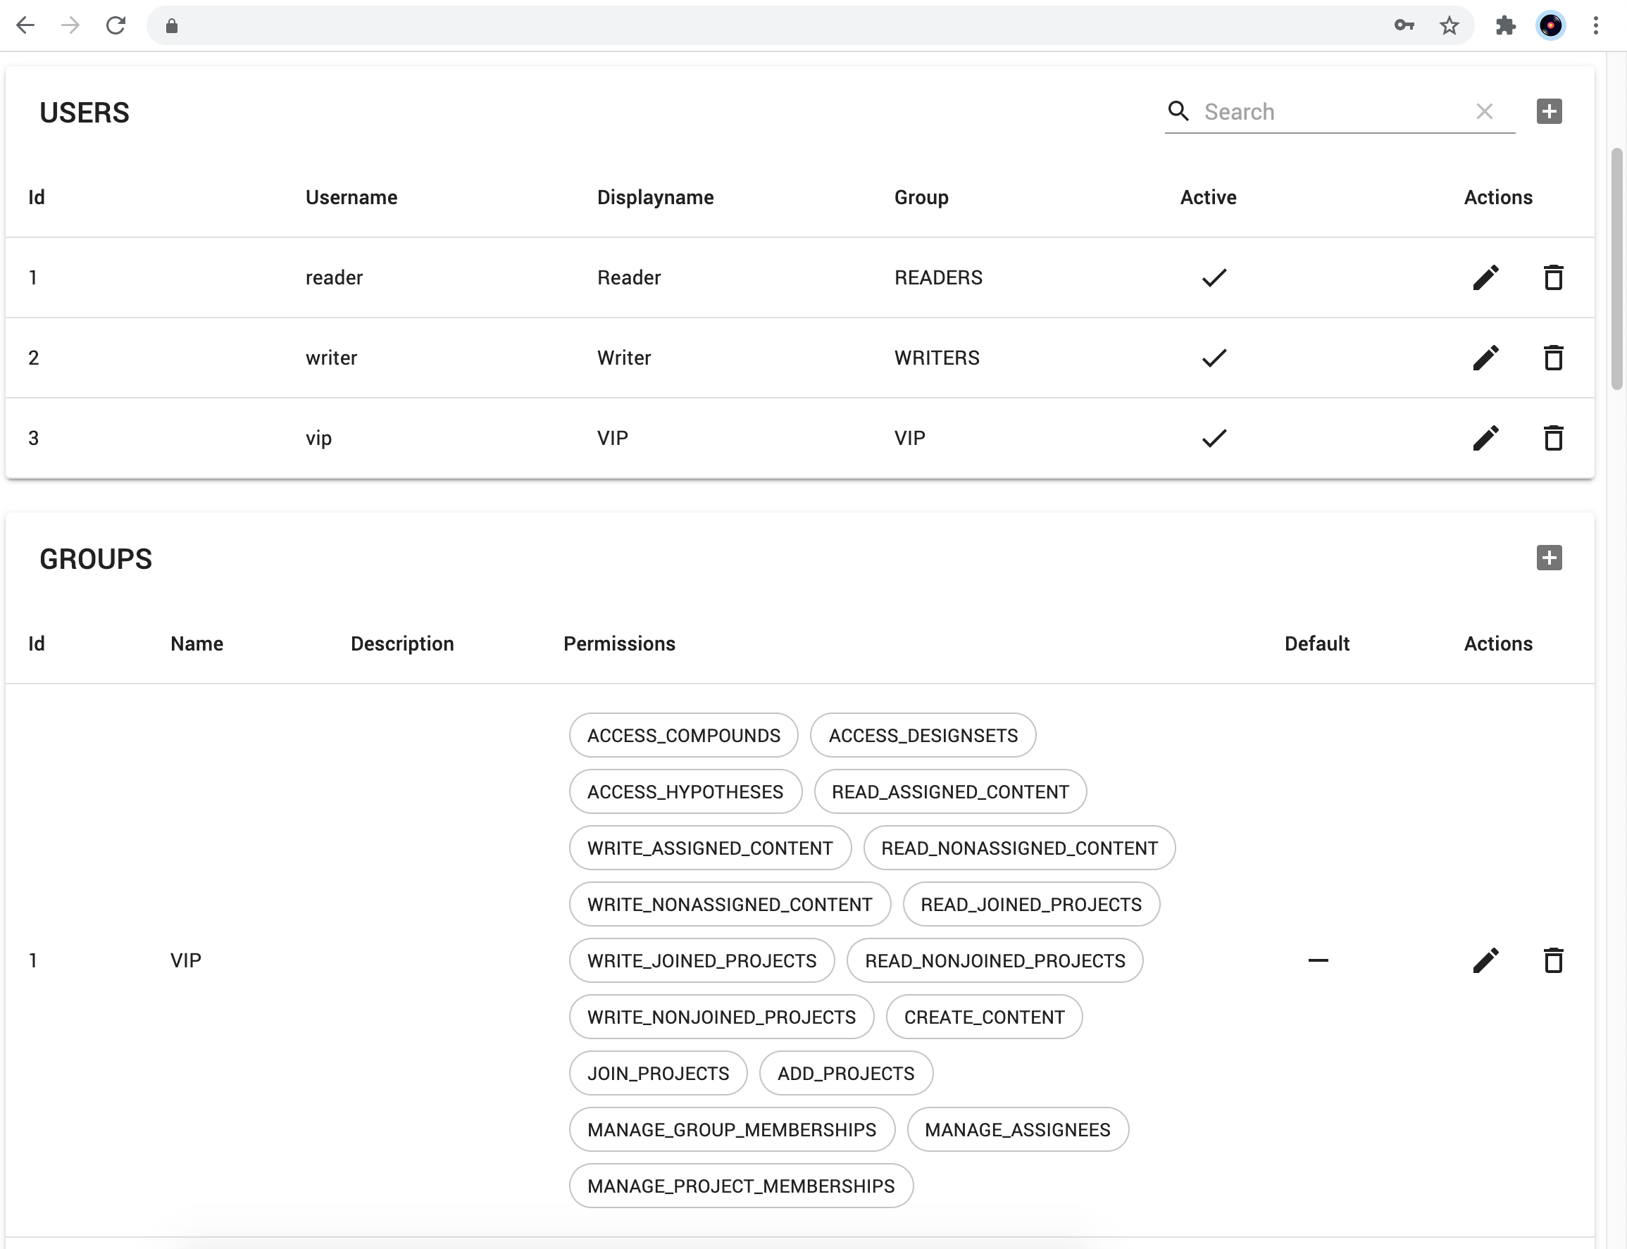Edit the reader user
This screenshot has height=1249, width=1627.
pyautogui.click(x=1484, y=277)
